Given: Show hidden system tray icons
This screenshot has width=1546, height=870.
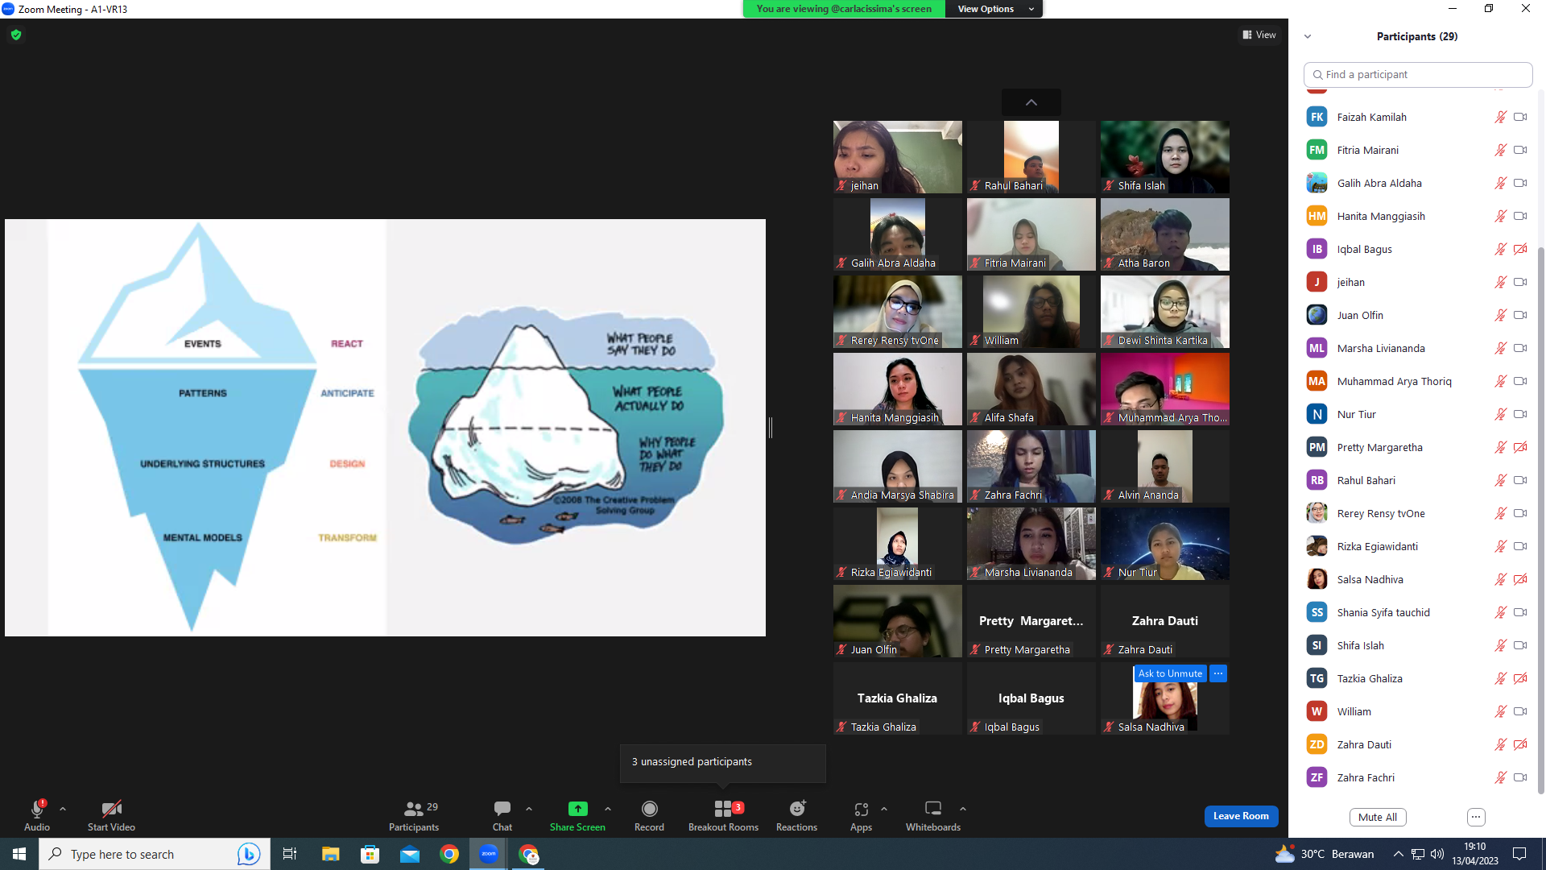Looking at the screenshot, I should pyautogui.click(x=1399, y=854).
